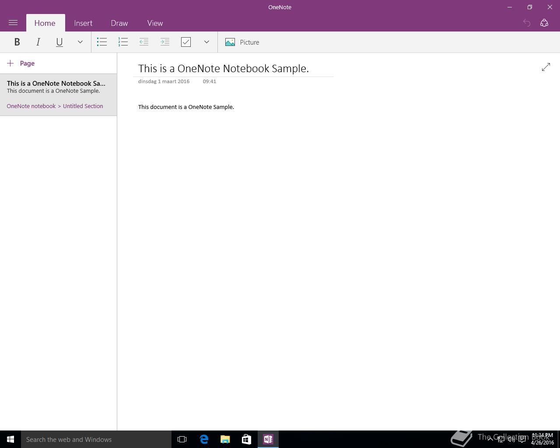Open the Draw tab
The height and width of the screenshot is (448, 560).
coord(119,23)
